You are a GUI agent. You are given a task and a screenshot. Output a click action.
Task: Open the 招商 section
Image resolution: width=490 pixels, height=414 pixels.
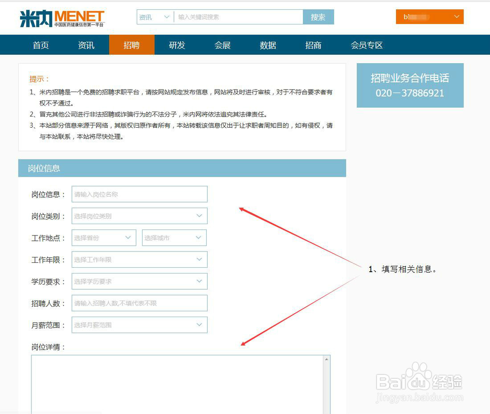point(313,45)
